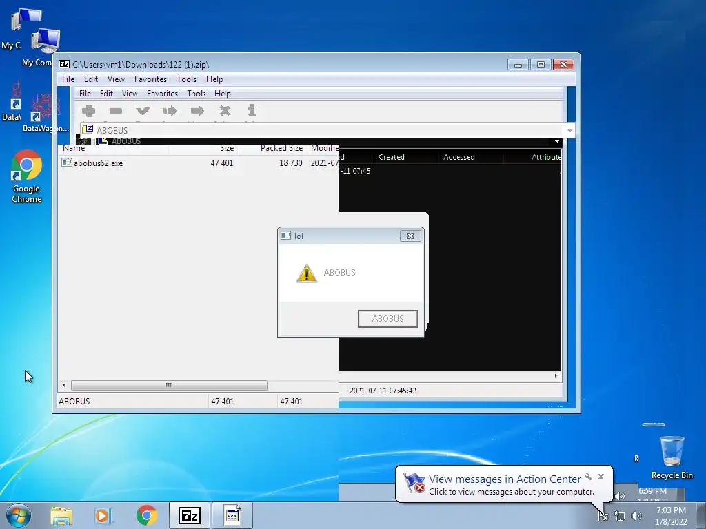Viewport: 706px width, 529px height.
Task: Open the Recycle Bin desktop icon
Action: point(672,457)
